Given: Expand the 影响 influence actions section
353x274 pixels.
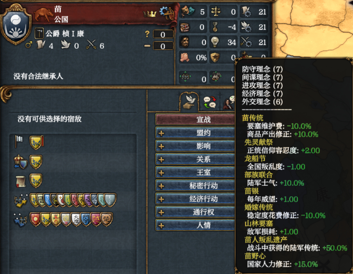Looking at the screenshot, I should [x=195, y=146].
